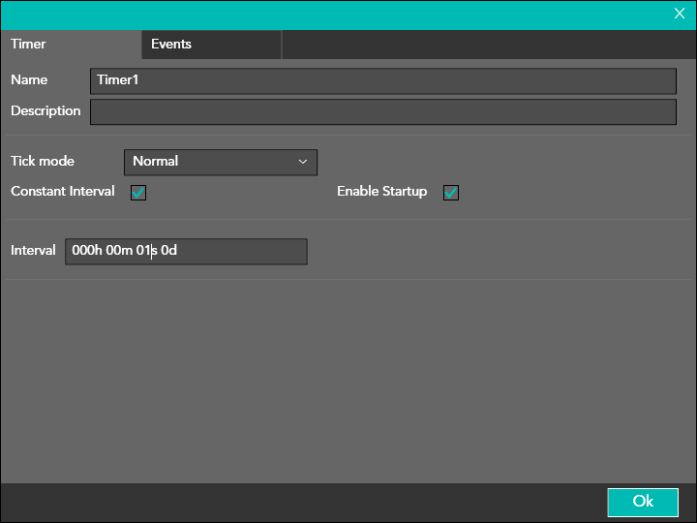The image size is (697, 523).
Task: Click the Description label
Action: 45,111
